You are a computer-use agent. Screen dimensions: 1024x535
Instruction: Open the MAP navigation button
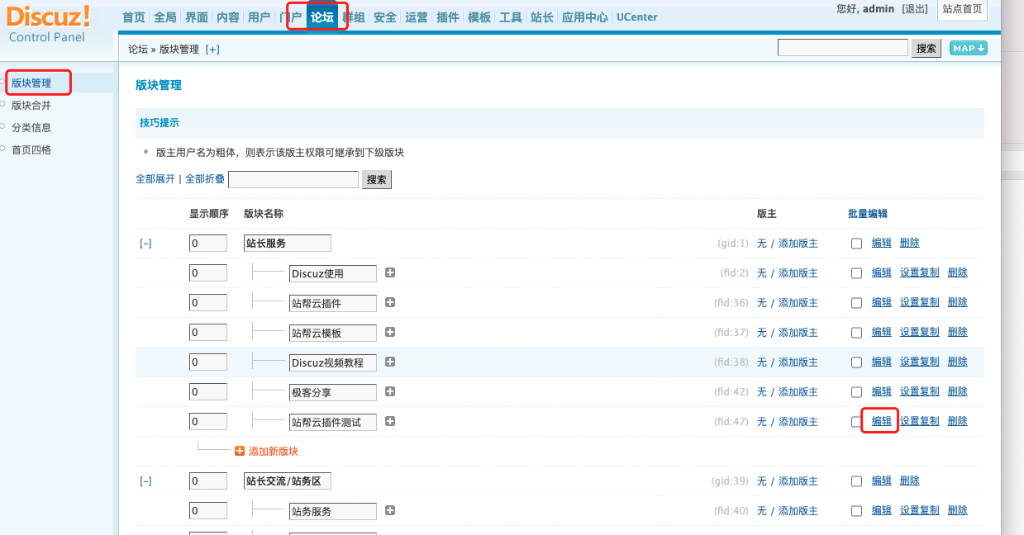[968, 49]
